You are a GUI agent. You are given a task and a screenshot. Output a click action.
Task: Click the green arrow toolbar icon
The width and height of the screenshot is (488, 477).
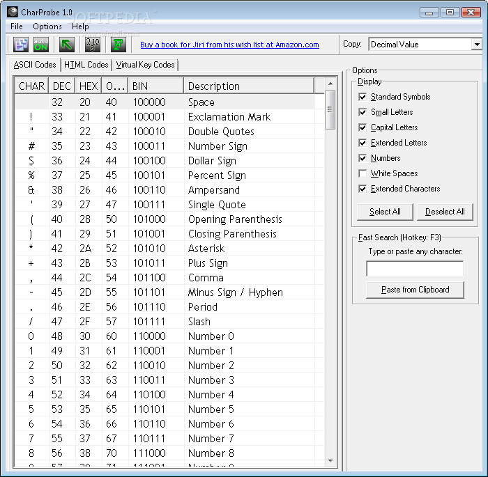tap(67, 45)
